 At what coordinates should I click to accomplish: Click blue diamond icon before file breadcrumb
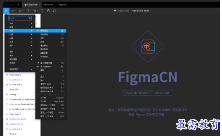[x=115, y=11]
